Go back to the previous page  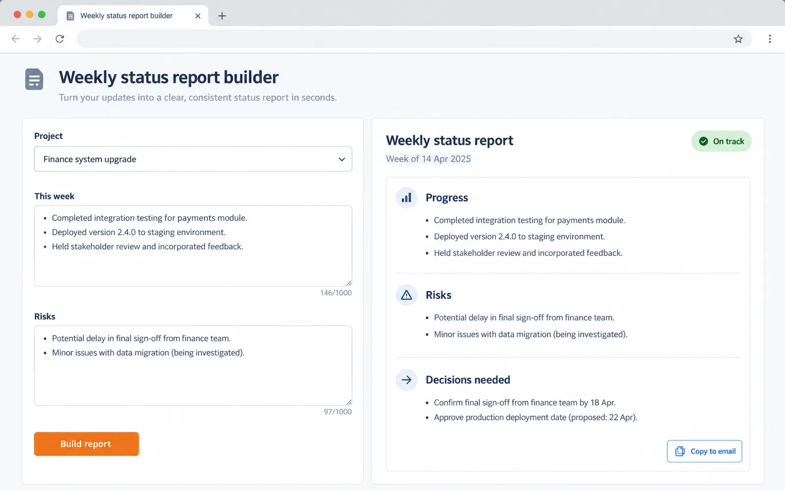point(16,39)
